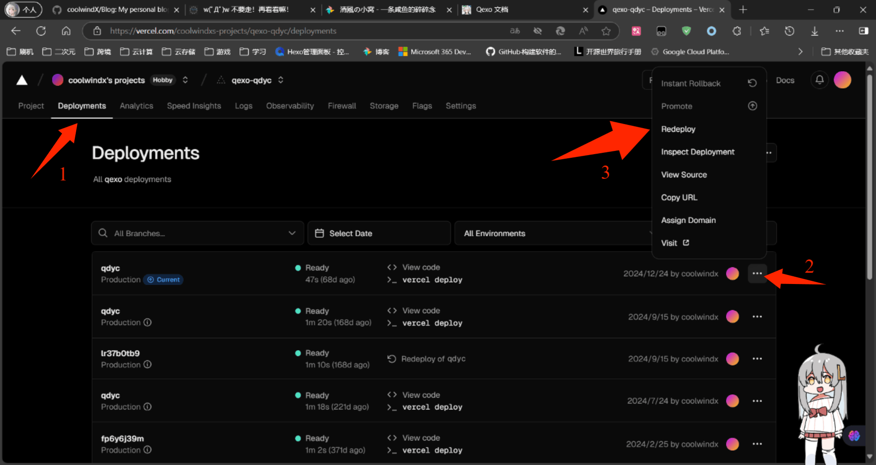The image size is (876, 465).
Task: Open browser extensions puzzle icon
Action: click(x=736, y=31)
